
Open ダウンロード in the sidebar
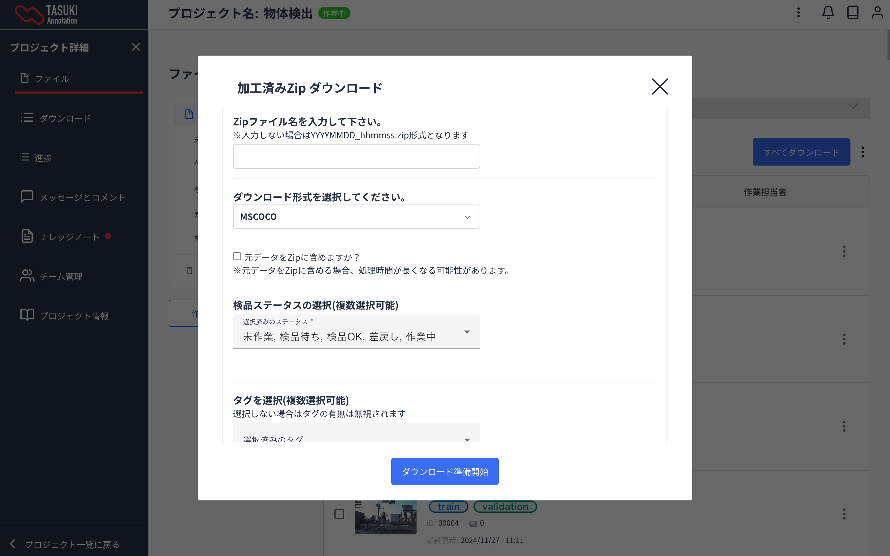(65, 118)
